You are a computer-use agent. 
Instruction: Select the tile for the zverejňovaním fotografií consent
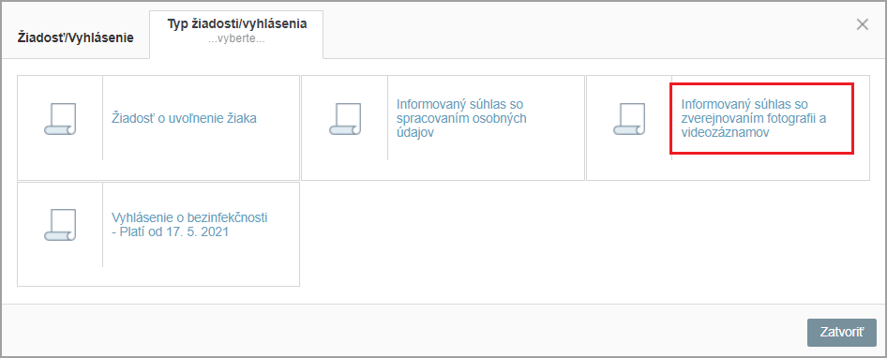(728, 127)
